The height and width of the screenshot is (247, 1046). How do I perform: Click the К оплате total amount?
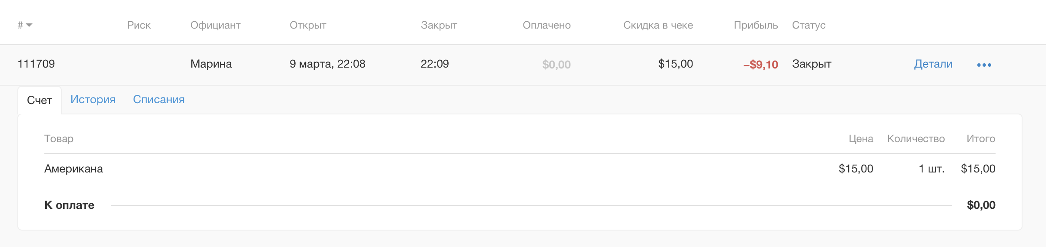click(981, 205)
